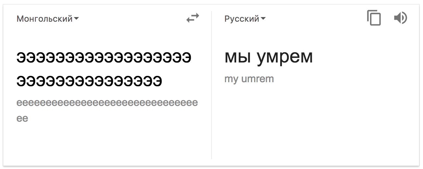Click the arrow next to Монгольский

76,19
